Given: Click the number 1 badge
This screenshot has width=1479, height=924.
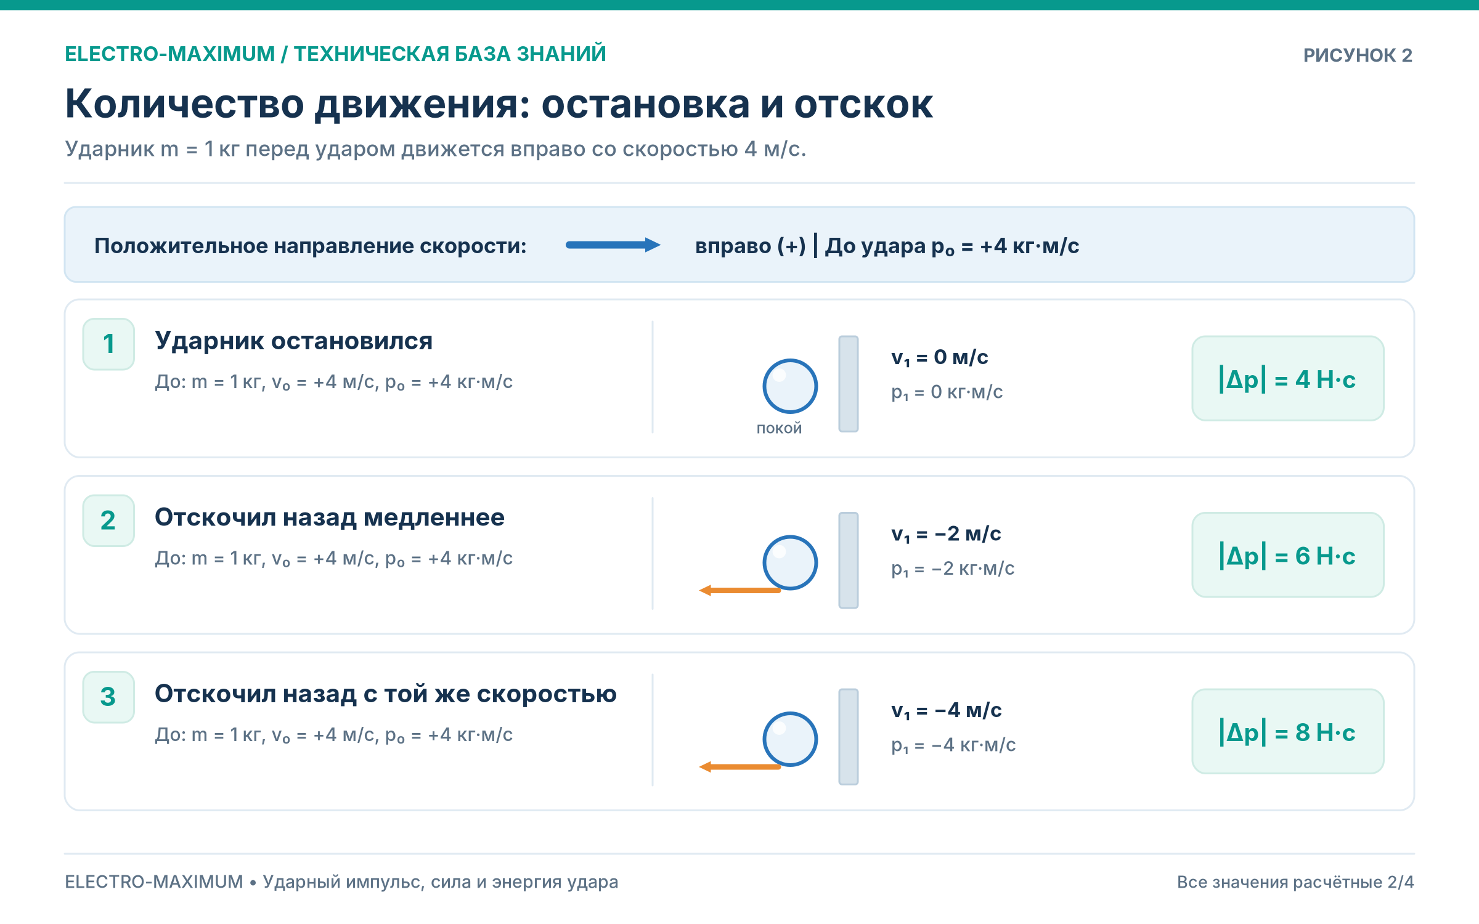Looking at the screenshot, I should 109,344.
